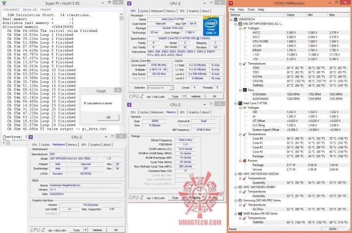Click the Intel Core i7 logo badge
352x233 pixels.
coord(211,26)
